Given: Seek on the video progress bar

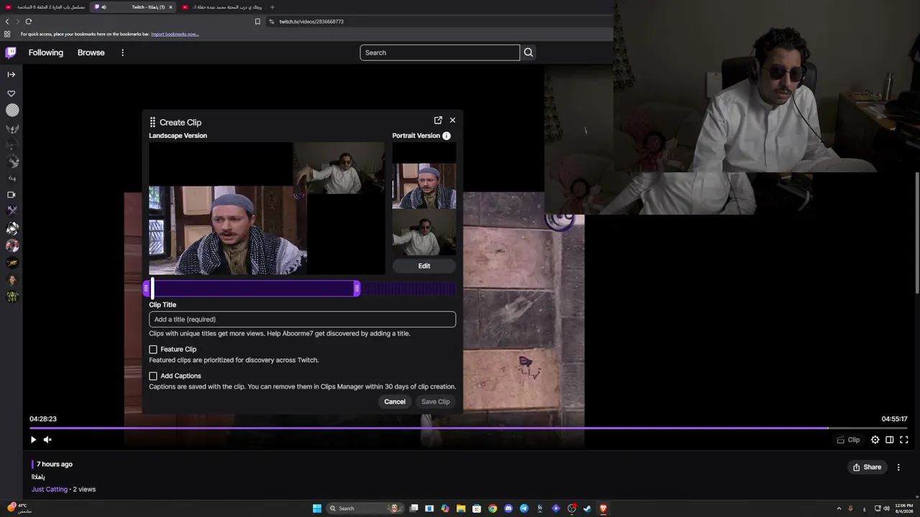Looking at the screenshot, I should point(469,429).
